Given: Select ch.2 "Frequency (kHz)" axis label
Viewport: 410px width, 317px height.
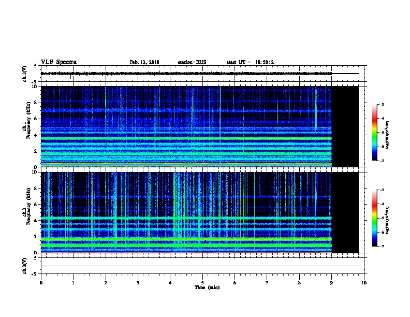Looking at the screenshot, I should 28,206.
